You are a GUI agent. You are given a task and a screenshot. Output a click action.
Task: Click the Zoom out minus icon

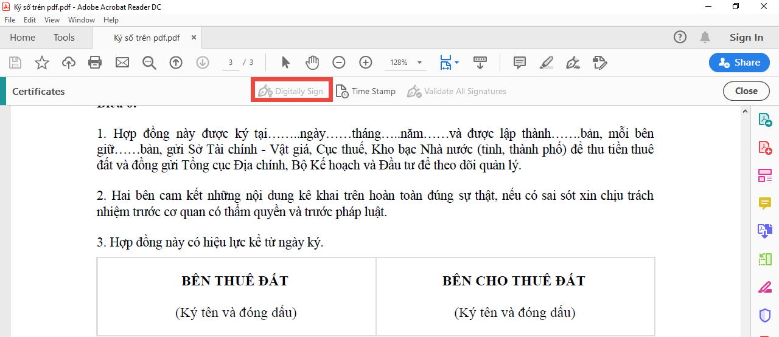[339, 63]
